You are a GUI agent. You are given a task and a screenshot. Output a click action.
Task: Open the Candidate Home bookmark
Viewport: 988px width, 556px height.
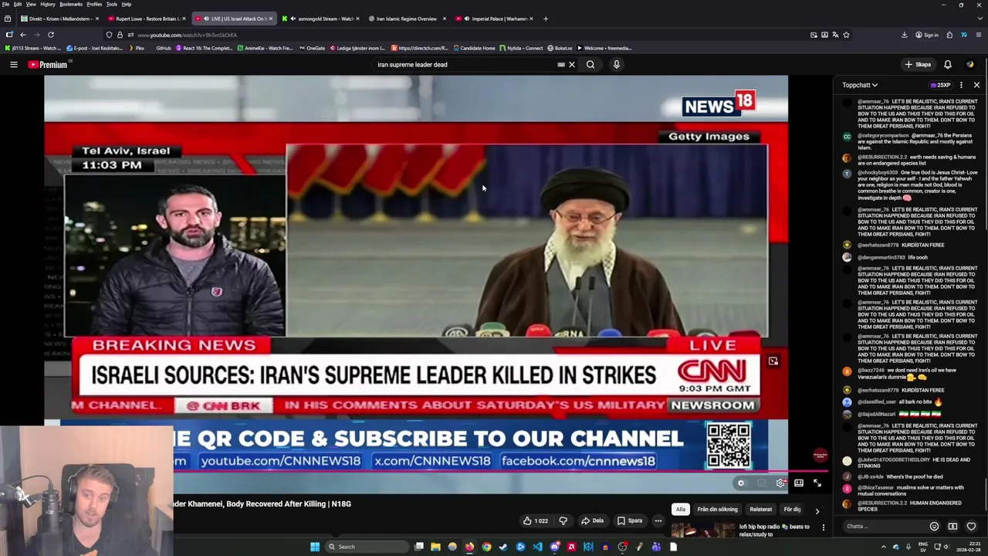[x=474, y=48]
